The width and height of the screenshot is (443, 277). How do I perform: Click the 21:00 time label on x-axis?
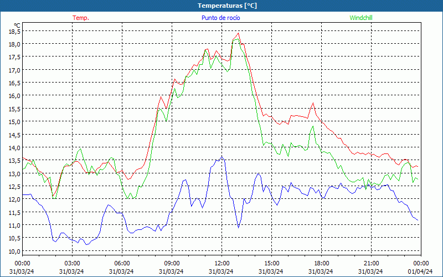point(371,264)
